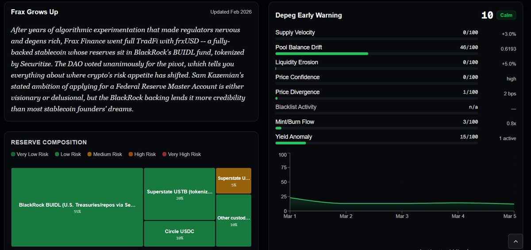Click the n/a Blacklist Activity value
Image resolution: width=531 pixels, height=250 pixels.
pyautogui.click(x=473, y=107)
